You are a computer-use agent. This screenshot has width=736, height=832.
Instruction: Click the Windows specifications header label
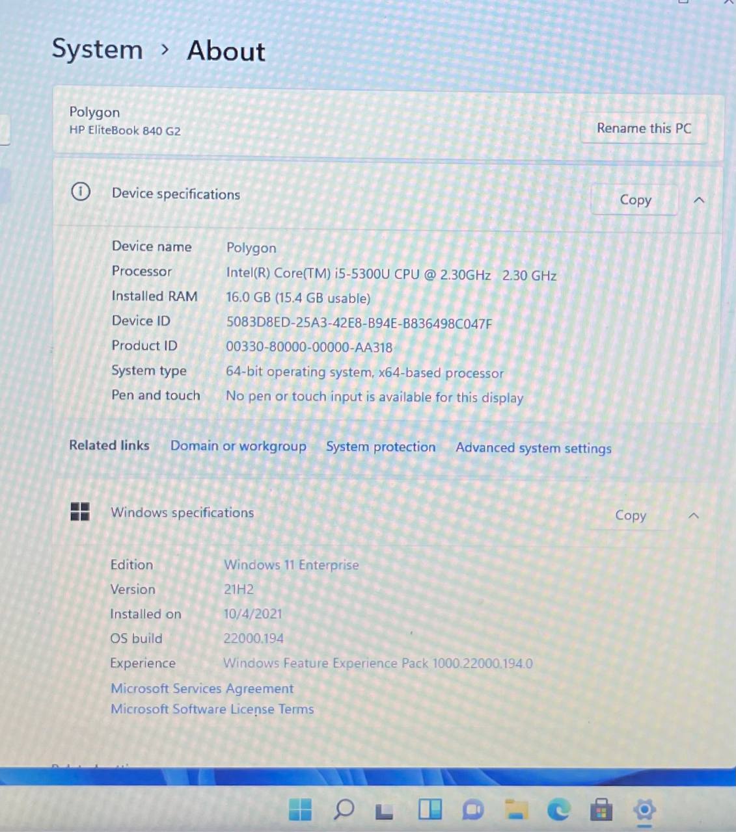(x=182, y=512)
